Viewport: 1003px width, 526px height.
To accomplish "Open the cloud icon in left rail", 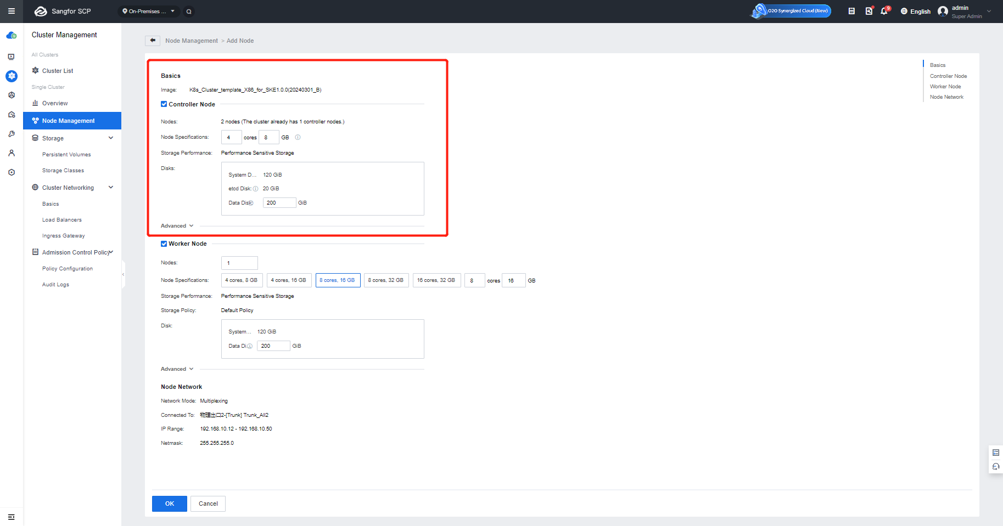I will (11, 36).
